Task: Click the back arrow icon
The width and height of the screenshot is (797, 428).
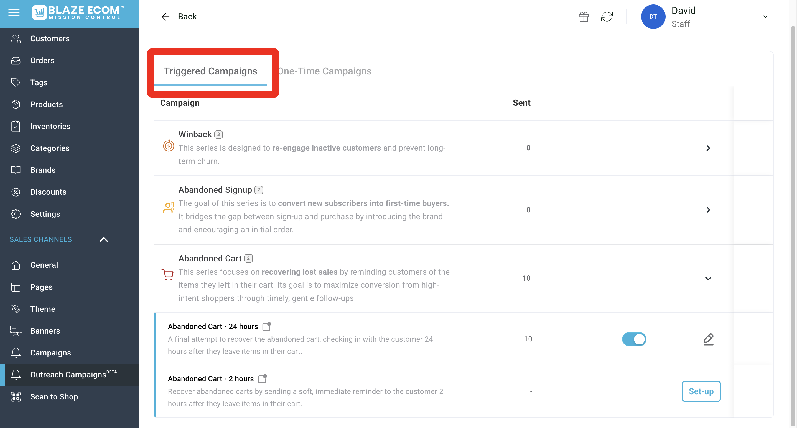Action: pyautogui.click(x=165, y=17)
